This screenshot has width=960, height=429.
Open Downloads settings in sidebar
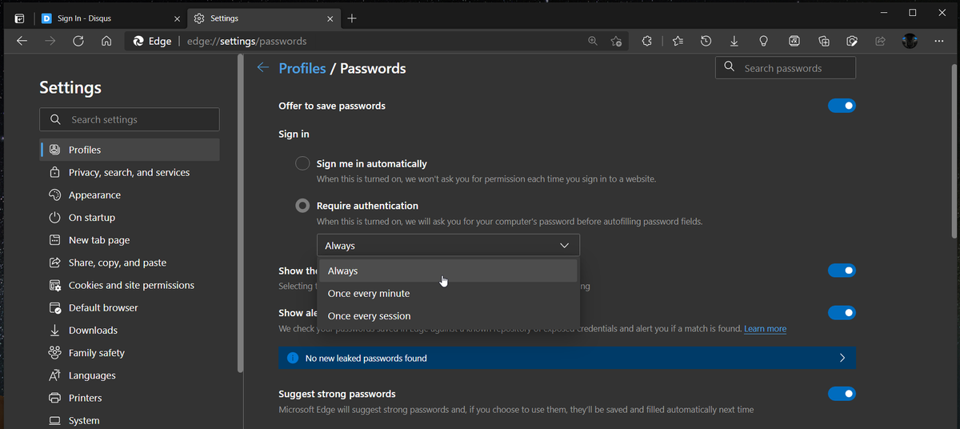[x=130, y=330]
